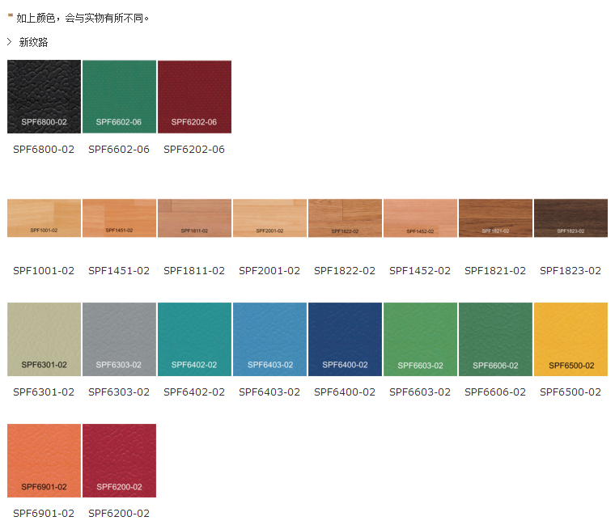Select the gray SPF6303-02 swatch
The width and height of the screenshot is (615, 525).
click(x=119, y=339)
